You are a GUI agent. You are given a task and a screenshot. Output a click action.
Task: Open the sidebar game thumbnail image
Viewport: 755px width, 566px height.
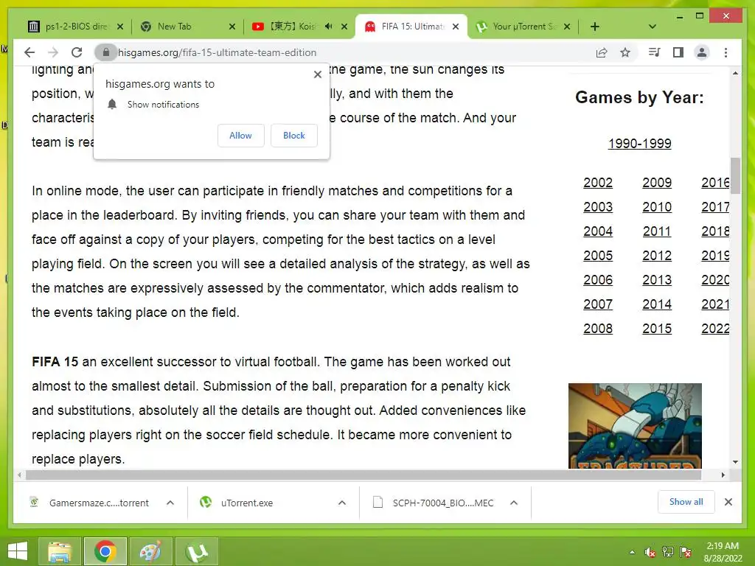(x=635, y=426)
